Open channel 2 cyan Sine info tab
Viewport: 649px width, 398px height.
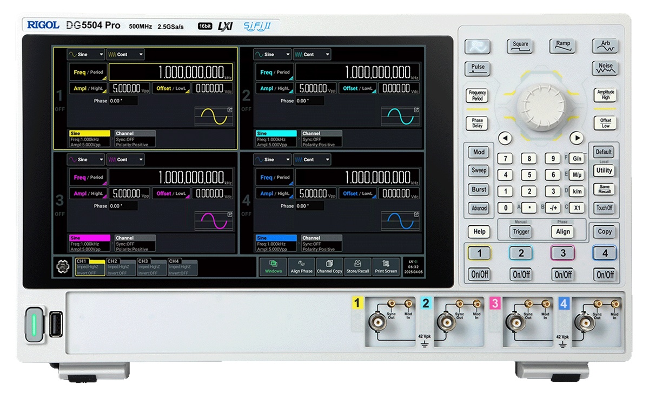(276, 139)
